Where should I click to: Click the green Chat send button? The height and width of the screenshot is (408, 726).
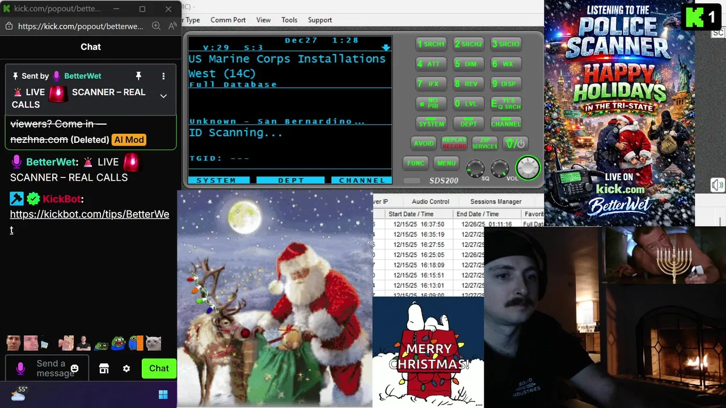click(159, 368)
